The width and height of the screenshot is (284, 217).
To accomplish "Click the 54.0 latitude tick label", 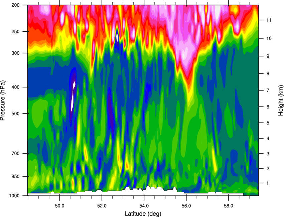I will pyautogui.click(x=144, y=206).
